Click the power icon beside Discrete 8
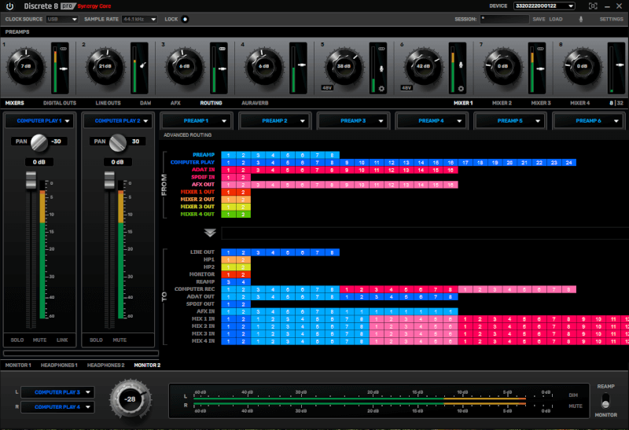Screen dimensions: 629x430 [11, 6]
